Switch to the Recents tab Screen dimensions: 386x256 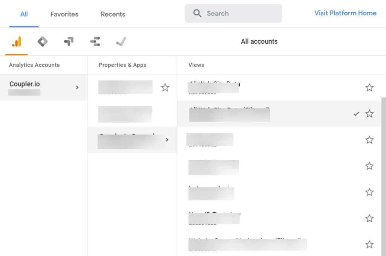point(113,14)
